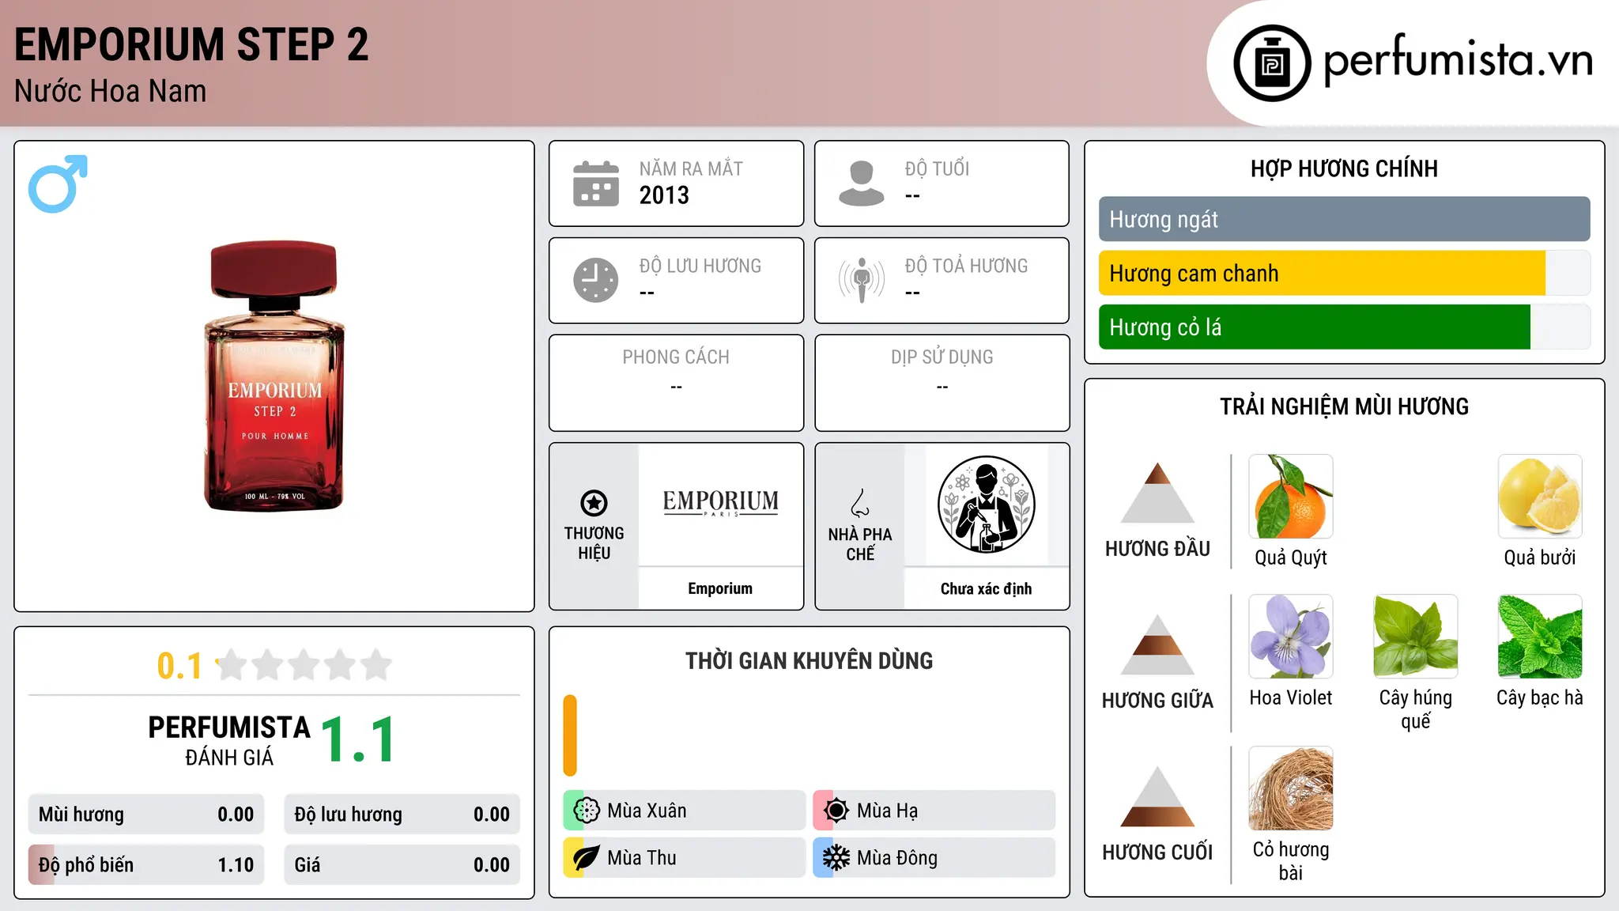
Task: Click the orange vertical bar under THỜI GIAN KHUYÊN DÙNG
Action: coord(570,735)
